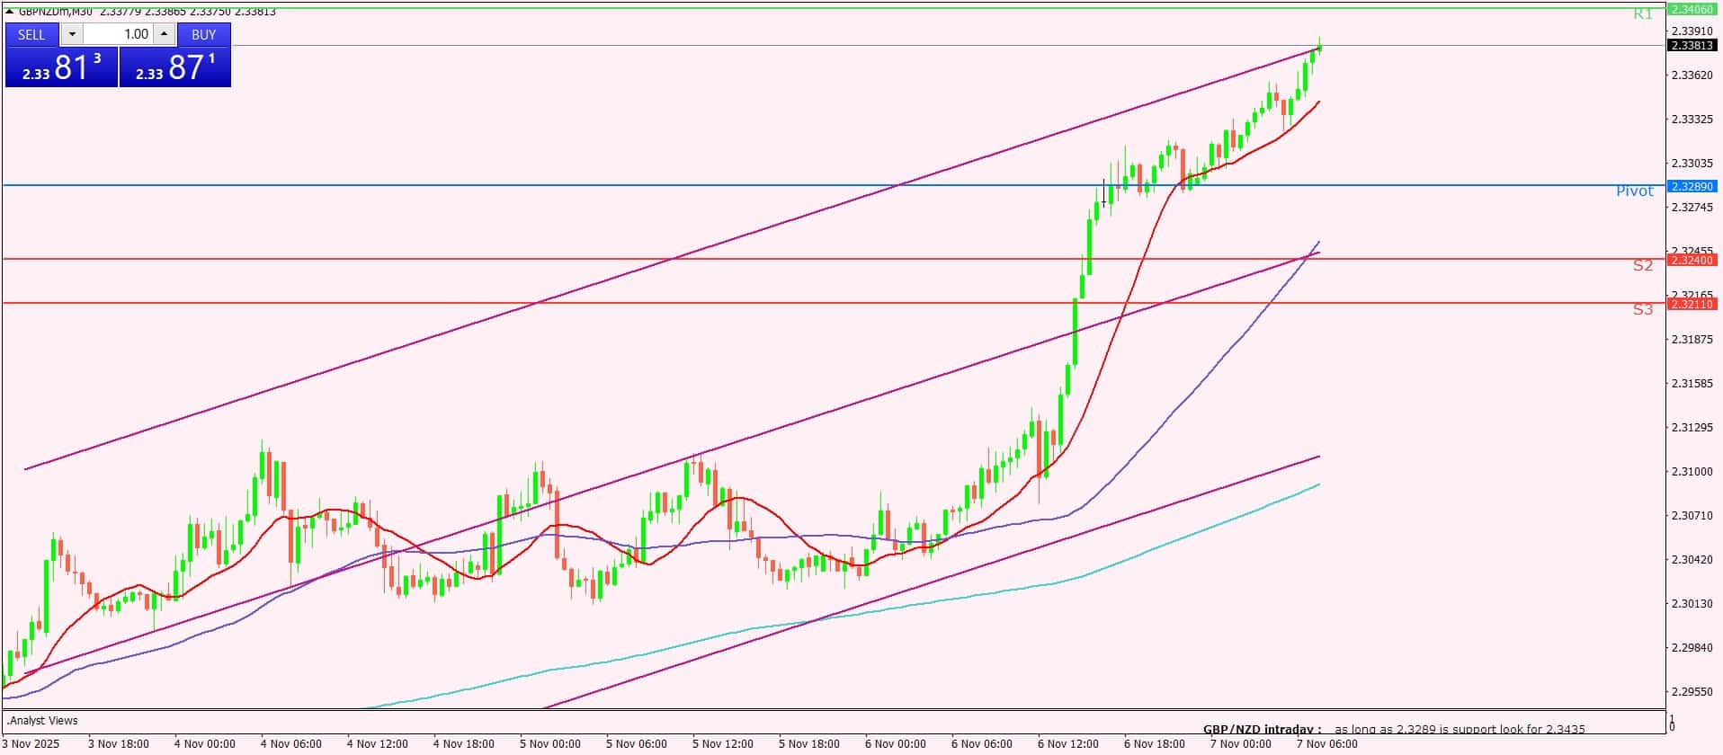Click the 2.30130 price axis value
Image resolution: width=1723 pixels, height=755 pixels.
(1692, 603)
